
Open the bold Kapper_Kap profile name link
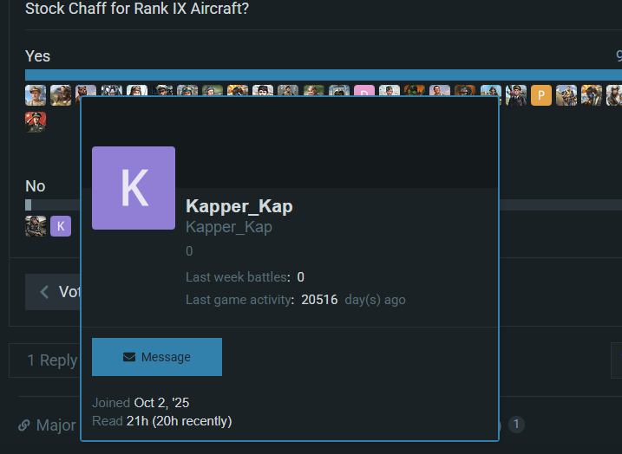click(239, 206)
